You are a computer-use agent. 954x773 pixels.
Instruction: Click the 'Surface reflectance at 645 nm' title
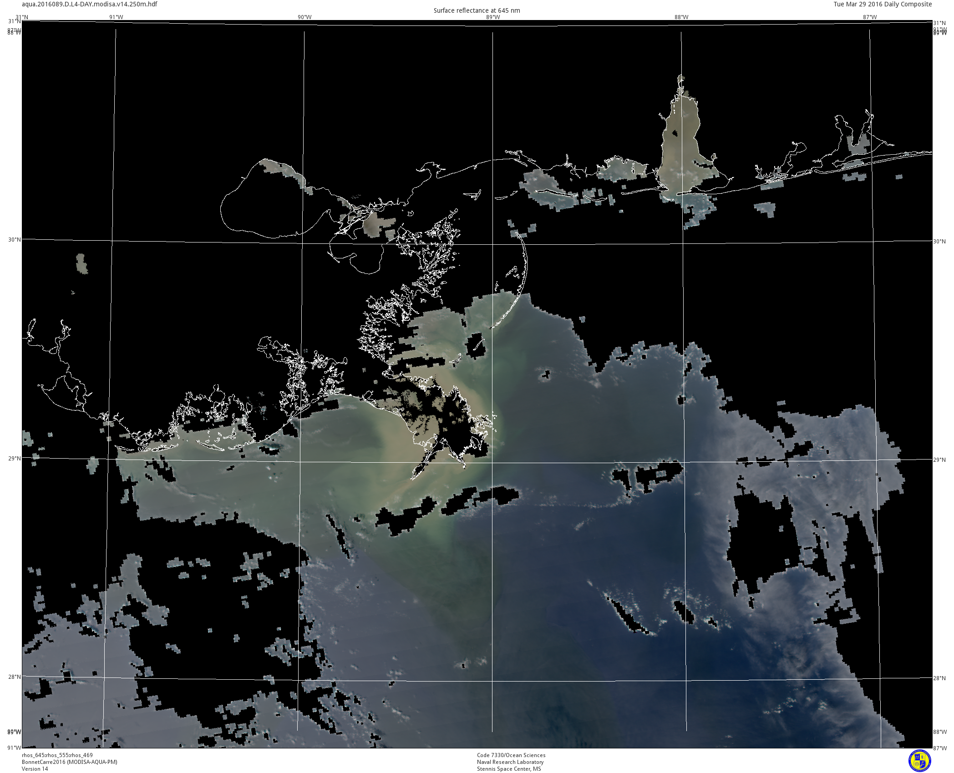(x=477, y=10)
